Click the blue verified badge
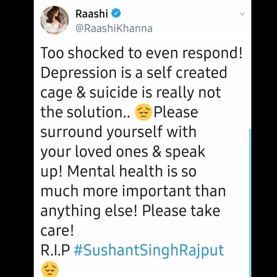The width and height of the screenshot is (277, 277). (x=116, y=13)
